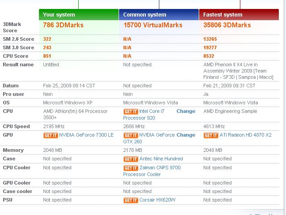Click the Datum row label

[x=11, y=86]
